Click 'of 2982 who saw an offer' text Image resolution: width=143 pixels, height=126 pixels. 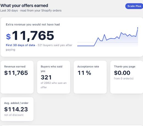click(54, 85)
